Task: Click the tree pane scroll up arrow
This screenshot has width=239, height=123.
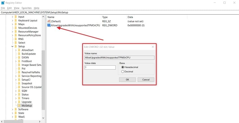Action: tap(43, 17)
